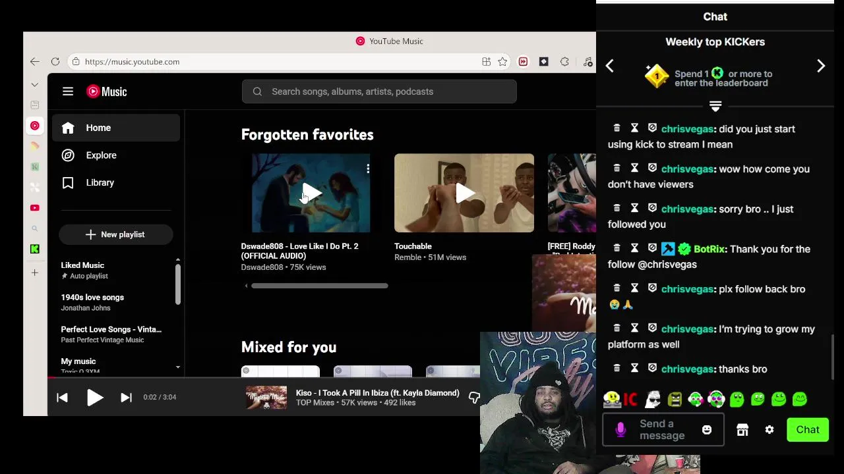Open Touchable song title link
This screenshot has width=844, height=474.
click(x=413, y=246)
